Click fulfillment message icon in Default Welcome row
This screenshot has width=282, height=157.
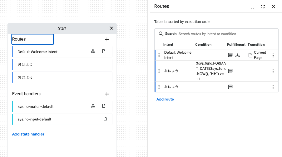tap(230, 55)
